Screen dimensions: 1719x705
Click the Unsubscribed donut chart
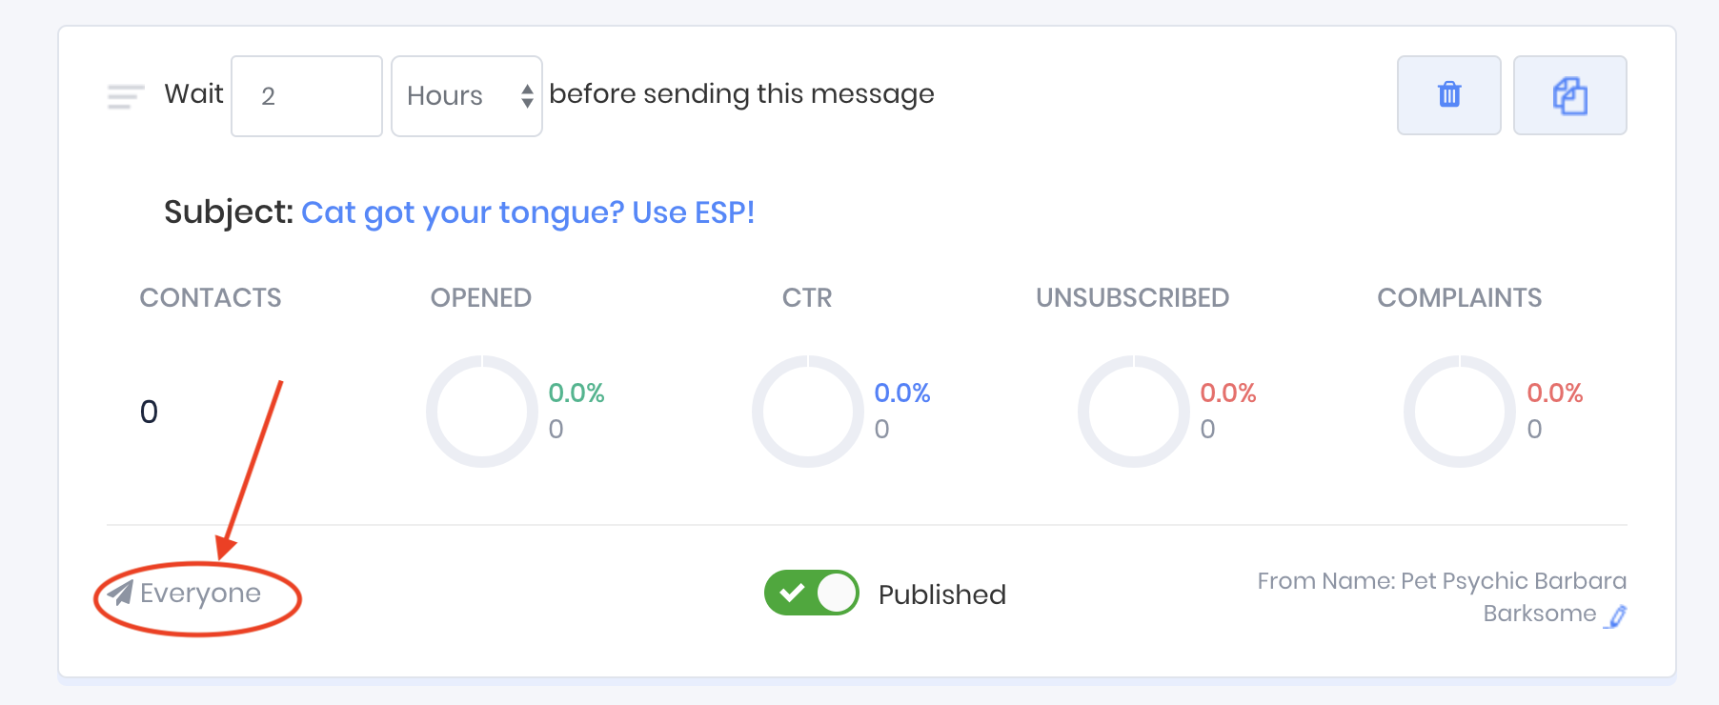pos(1134,412)
